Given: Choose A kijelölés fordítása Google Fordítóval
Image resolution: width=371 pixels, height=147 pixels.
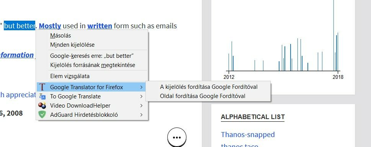Looking at the screenshot, I should tap(208, 87).
